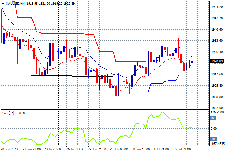Click the 1905.80 price axis label

point(217,85)
